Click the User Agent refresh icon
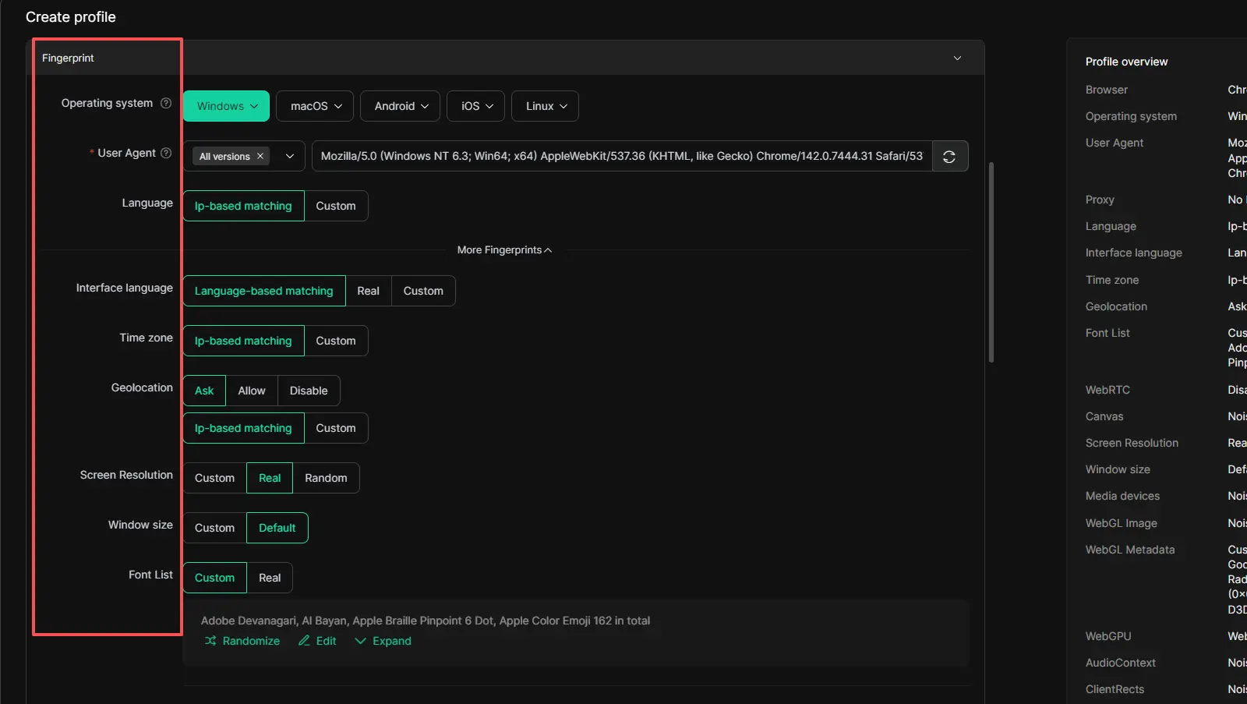 coord(949,157)
